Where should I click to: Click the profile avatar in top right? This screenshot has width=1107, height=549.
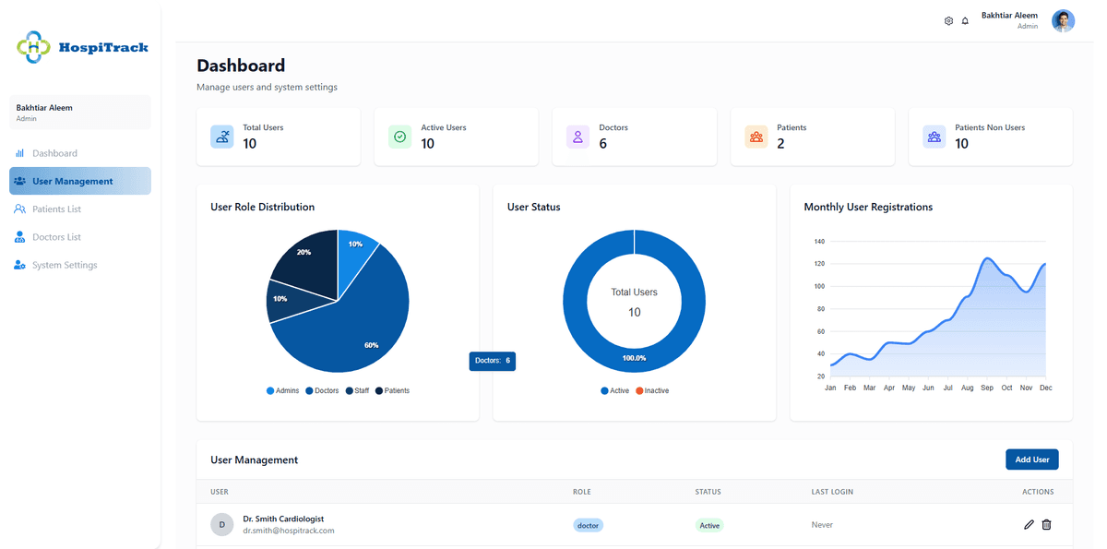[x=1063, y=21]
